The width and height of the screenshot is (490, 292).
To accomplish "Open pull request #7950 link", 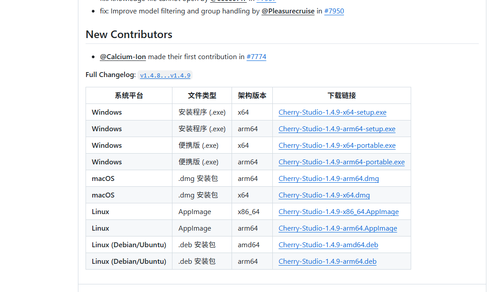I will (x=334, y=11).
